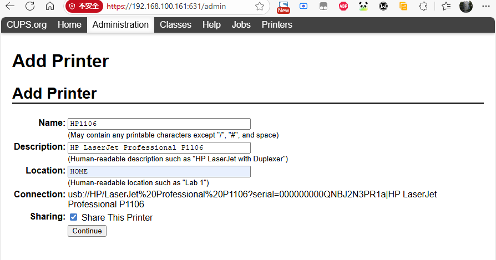The height and width of the screenshot is (260, 496).
Task: Click the usb://HP/LaserJet connection string text
Action: [252, 199]
